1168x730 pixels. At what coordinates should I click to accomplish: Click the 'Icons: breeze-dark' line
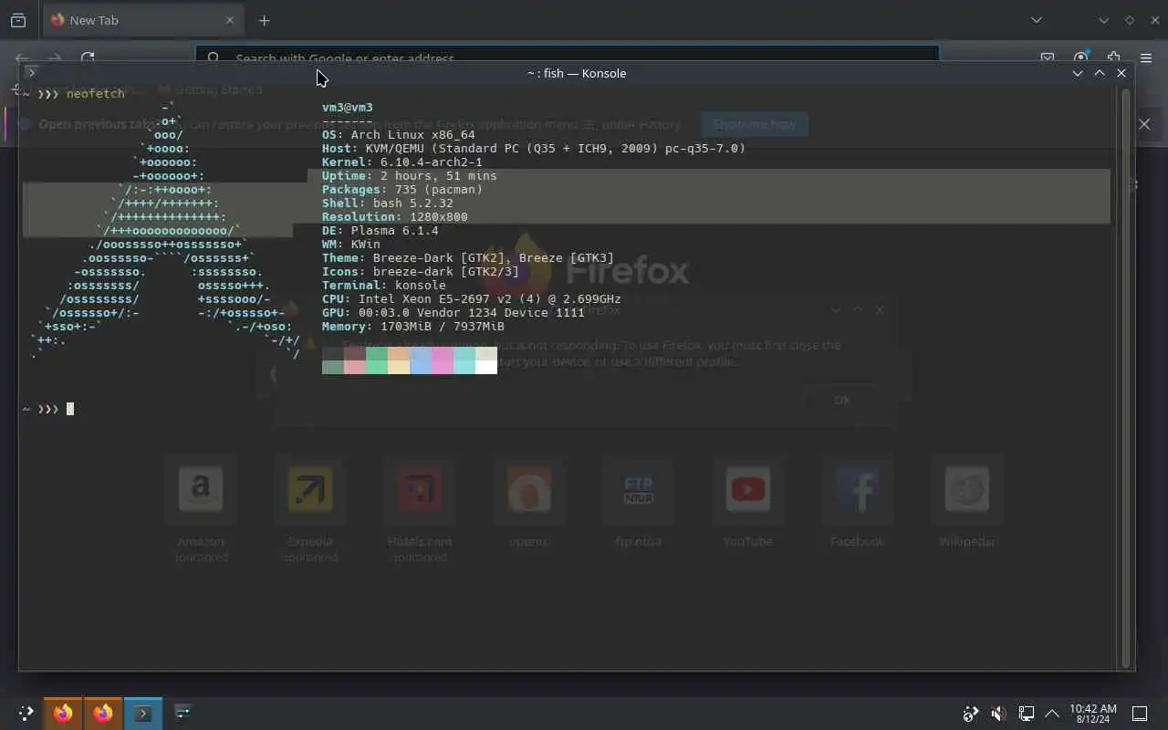coord(421,272)
